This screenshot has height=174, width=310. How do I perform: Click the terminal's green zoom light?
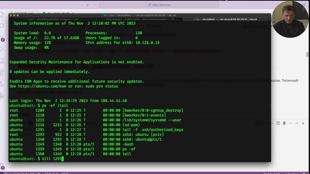click(x=17, y=15)
